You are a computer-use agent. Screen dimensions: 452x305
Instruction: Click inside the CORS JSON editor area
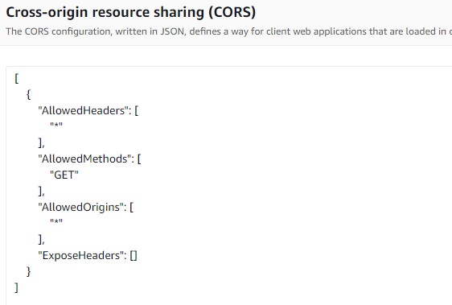(229, 186)
